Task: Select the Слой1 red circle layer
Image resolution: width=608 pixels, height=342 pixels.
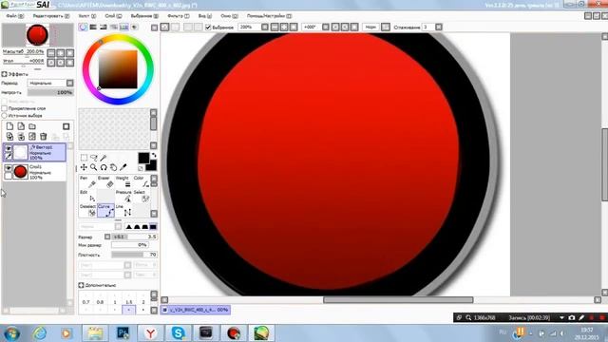Action: tap(34, 172)
